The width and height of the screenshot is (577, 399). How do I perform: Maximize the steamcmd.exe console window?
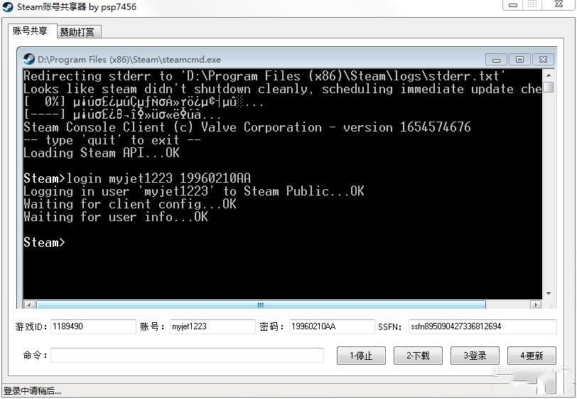point(519,60)
